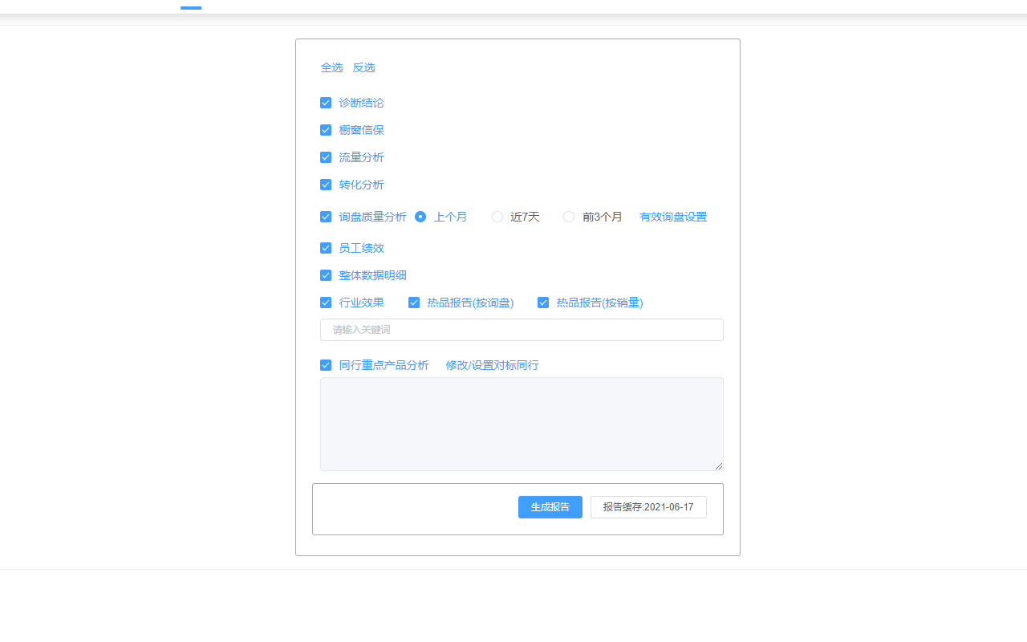Select the 上个月 radio option
The image size is (1027, 642).
[420, 217]
